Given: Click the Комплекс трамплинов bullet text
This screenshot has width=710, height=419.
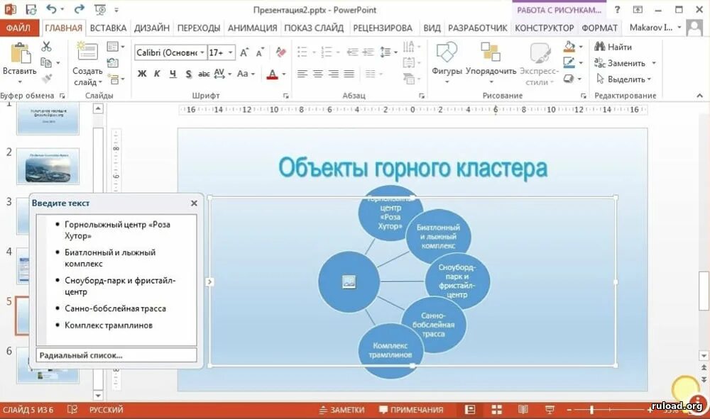Looking at the screenshot, I should 108,325.
